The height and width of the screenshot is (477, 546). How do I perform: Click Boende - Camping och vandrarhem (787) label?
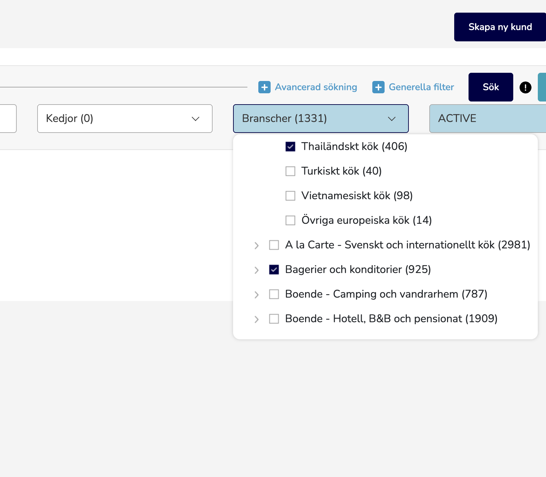(x=386, y=294)
